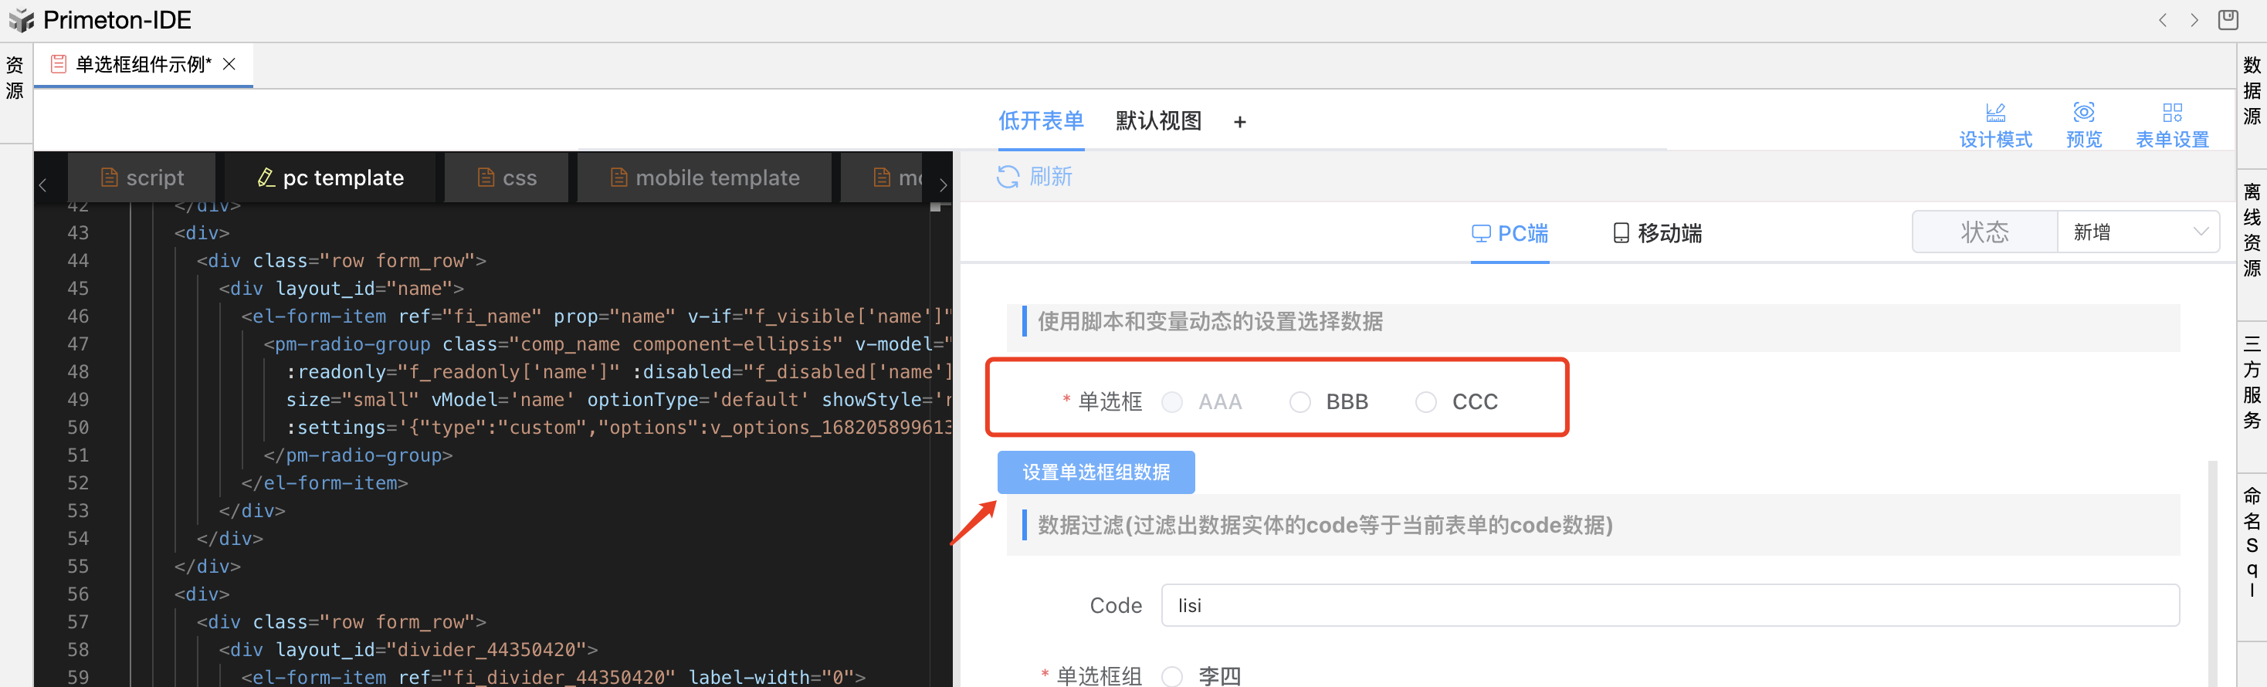Screen dimensions: 2267x687
Task: Select the AAA radio option
Action: [x=1171, y=402]
